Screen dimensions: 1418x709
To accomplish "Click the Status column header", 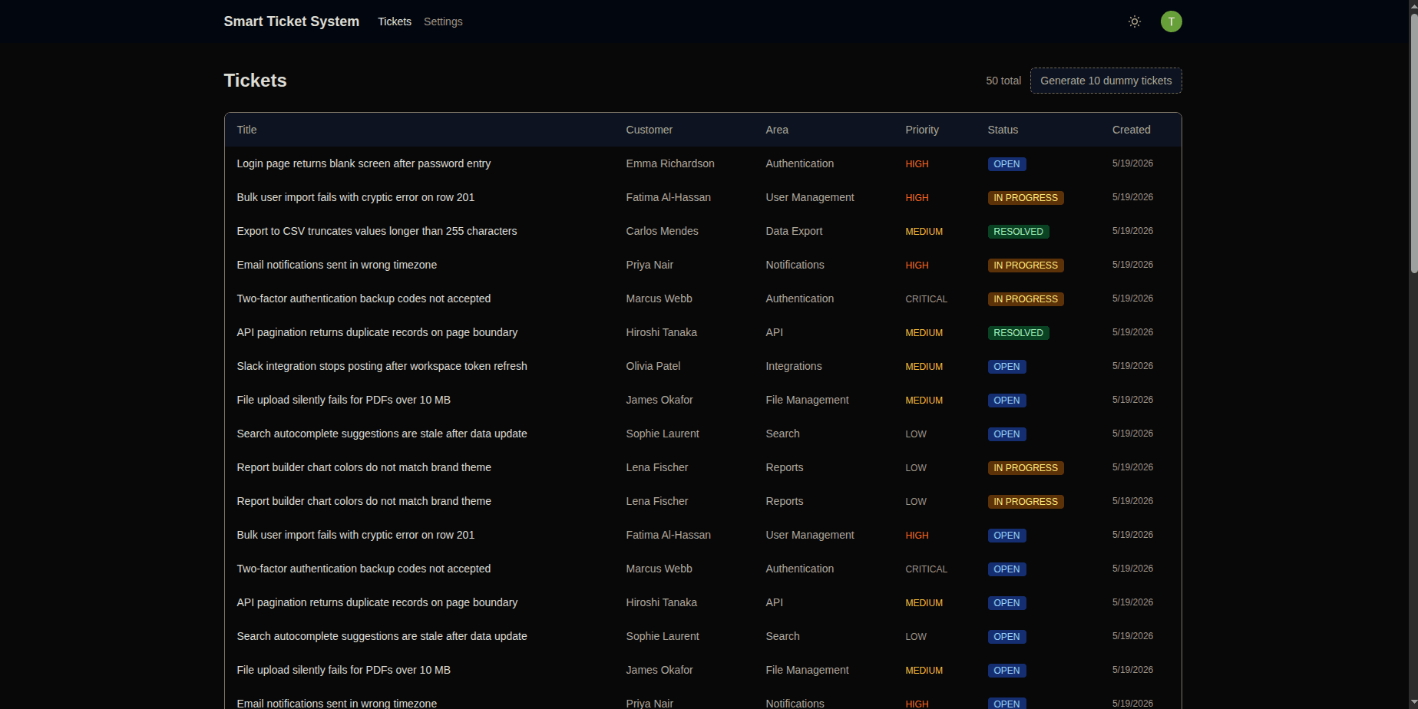I will 1003,130.
